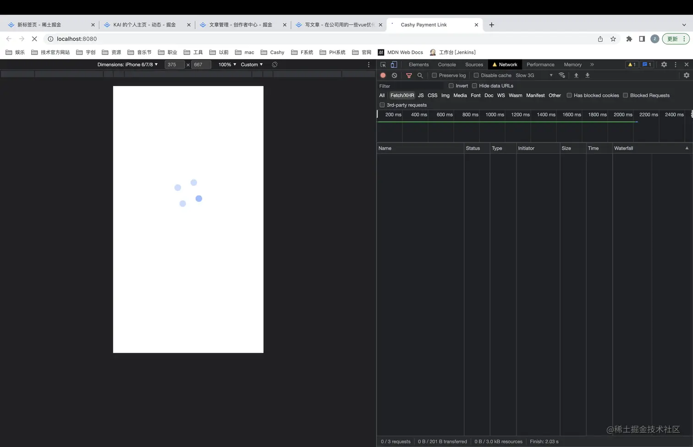Sort by the Waterfall column arrow

click(687, 148)
